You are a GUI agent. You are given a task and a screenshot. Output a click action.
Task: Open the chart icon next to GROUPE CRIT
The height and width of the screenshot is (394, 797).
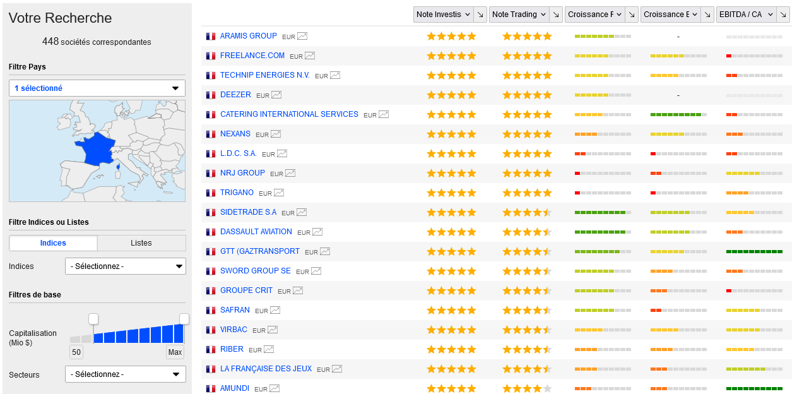coord(298,291)
